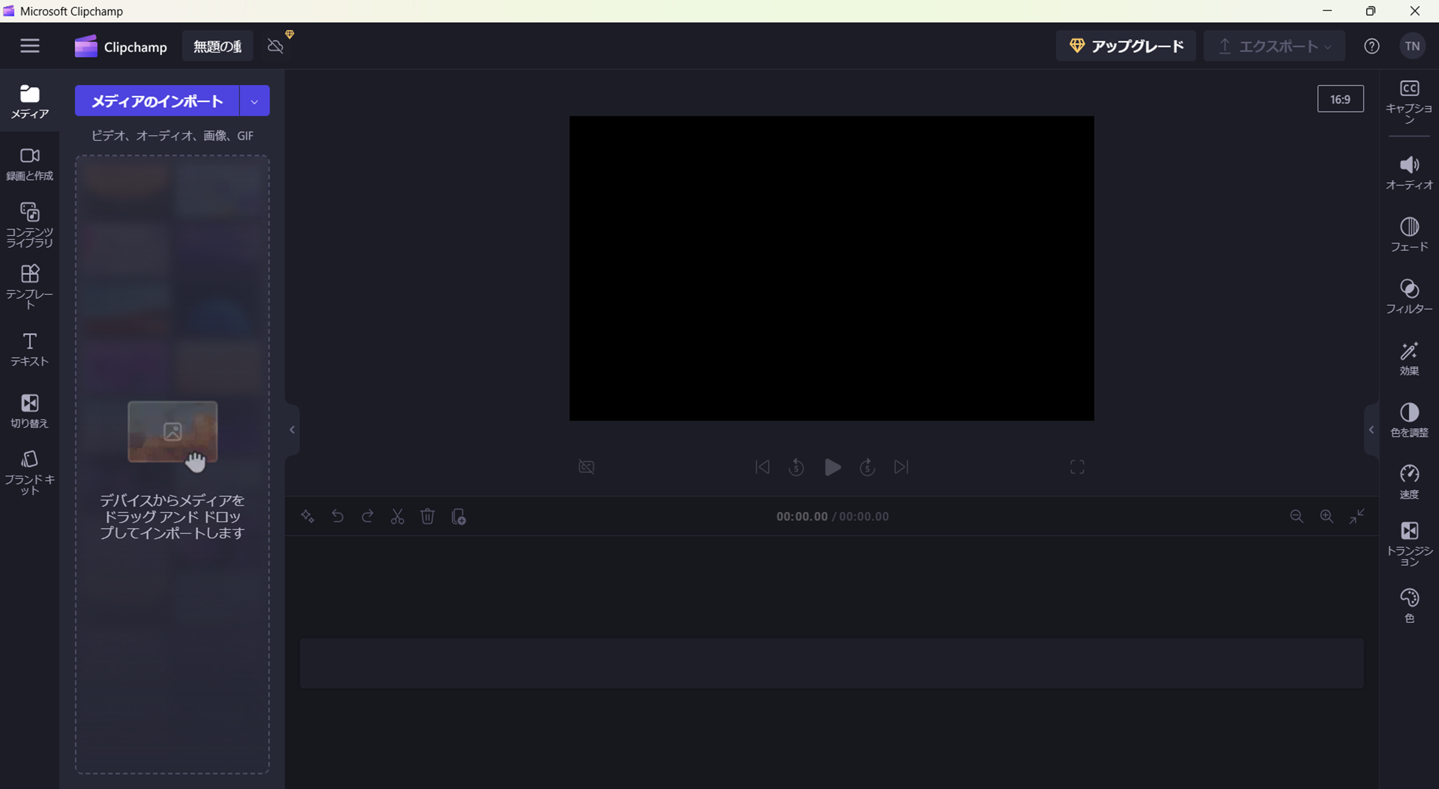Toggle full screen preview mode
The height and width of the screenshot is (789, 1439).
[x=1077, y=467]
